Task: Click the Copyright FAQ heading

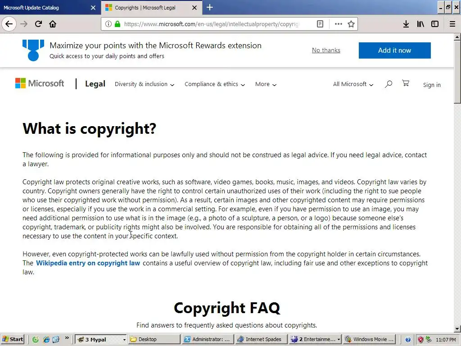Action: [227, 308]
